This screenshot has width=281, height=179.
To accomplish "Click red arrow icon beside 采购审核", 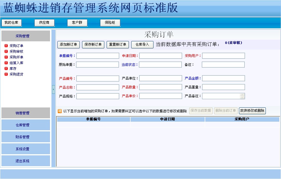I will pyautogui.click(x=6, y=52).
